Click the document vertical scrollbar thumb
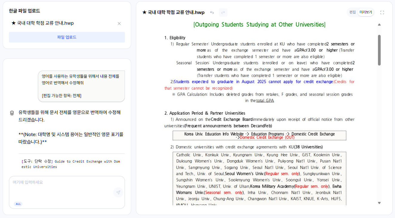The width and height of the screenshot is (395, 218). tap(379, 50)
